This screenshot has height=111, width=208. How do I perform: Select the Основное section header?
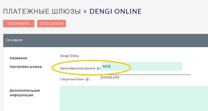pyautogui.click(x=106, y=40)
